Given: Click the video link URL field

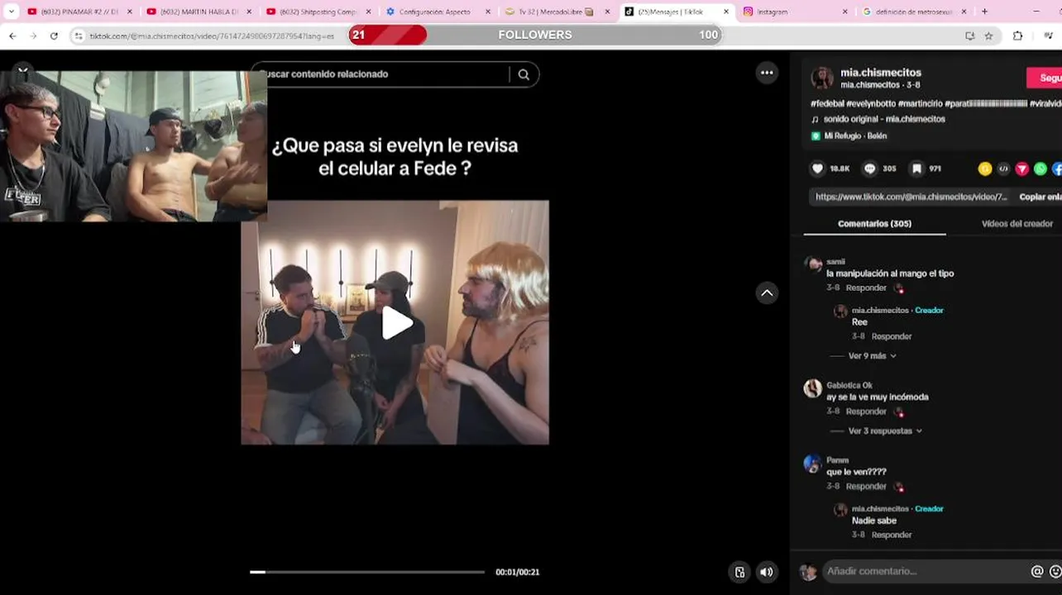Looking at the screenshot, I should tap(911, 197).
